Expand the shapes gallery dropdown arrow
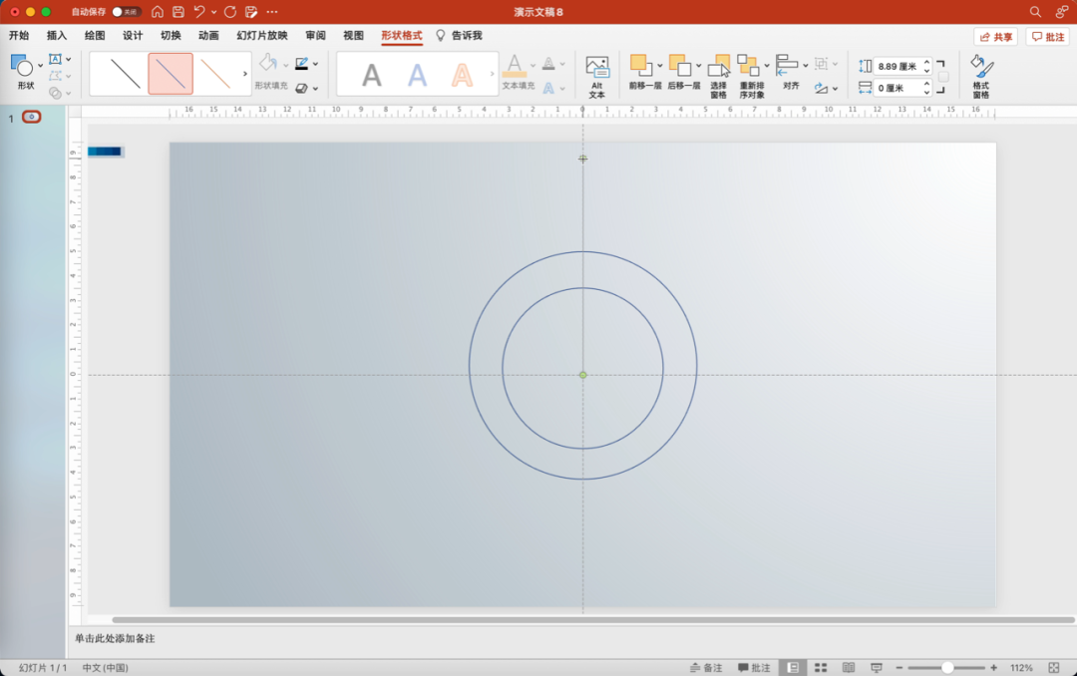1077x676 pixels. pyautogui.click(x=41, y=66)
